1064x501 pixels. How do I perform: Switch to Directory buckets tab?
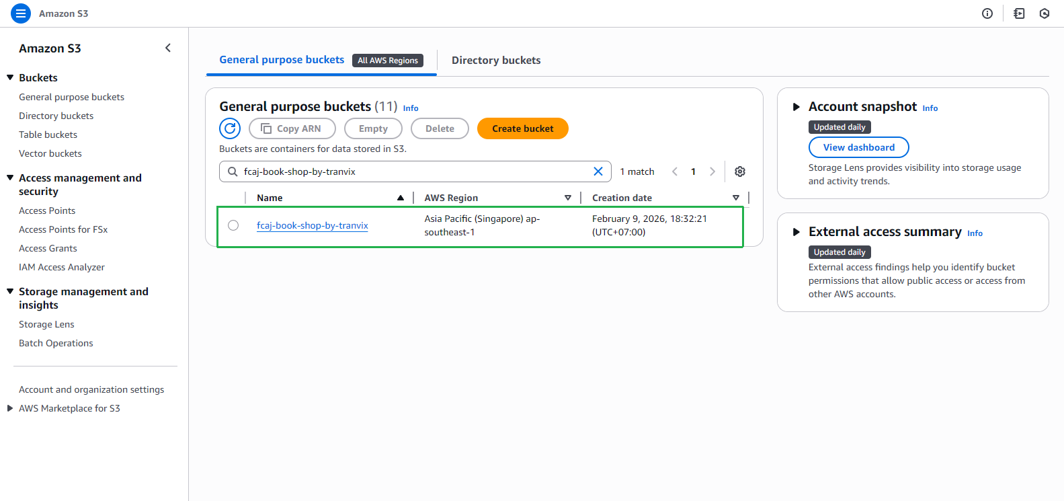(496, 60)
